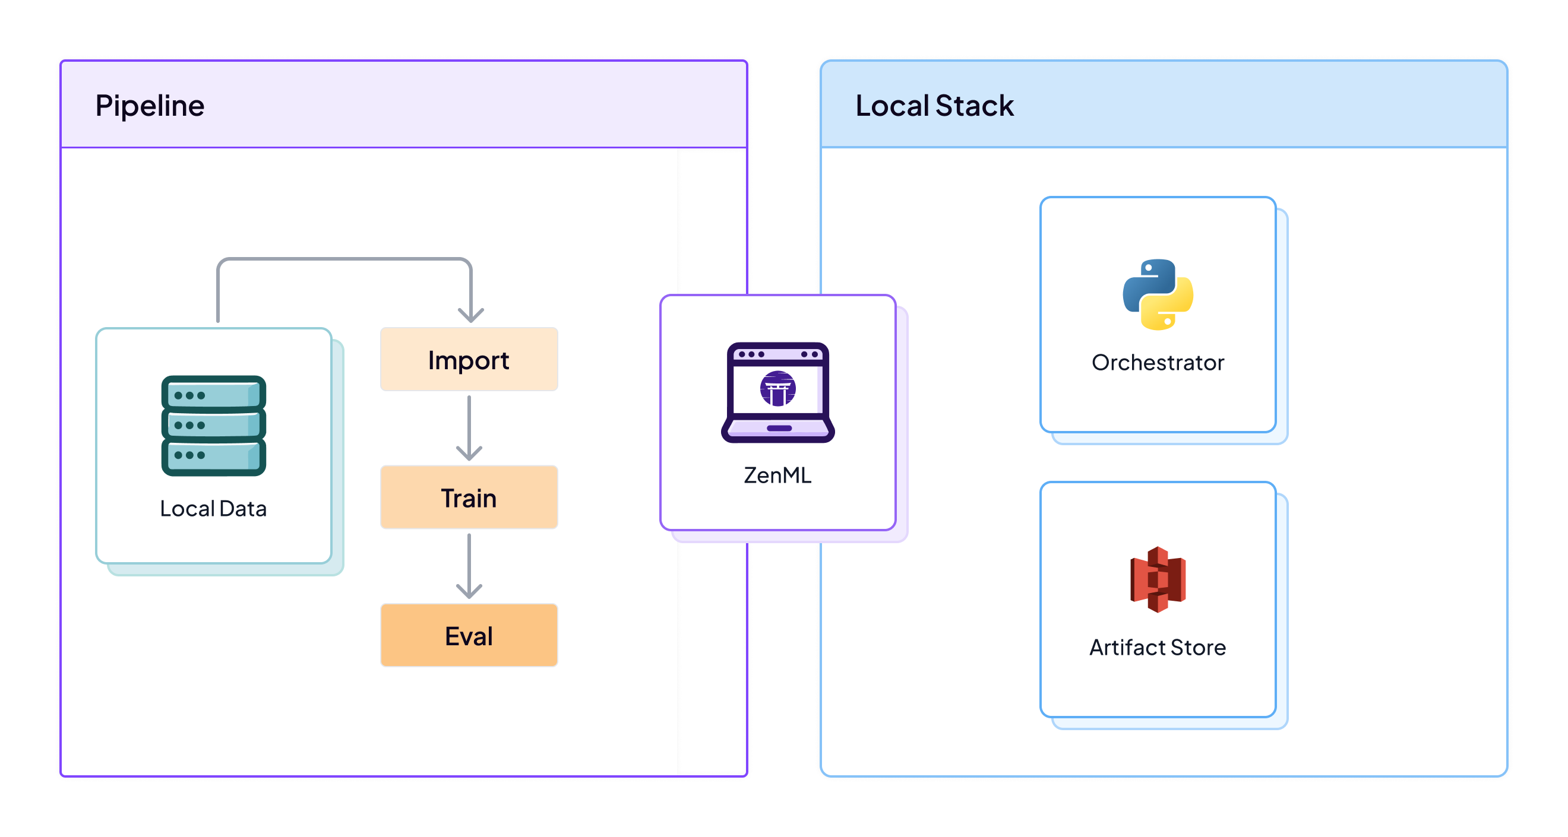Click the Local Data server icon
1568x837 pixels.
[213, 425]
